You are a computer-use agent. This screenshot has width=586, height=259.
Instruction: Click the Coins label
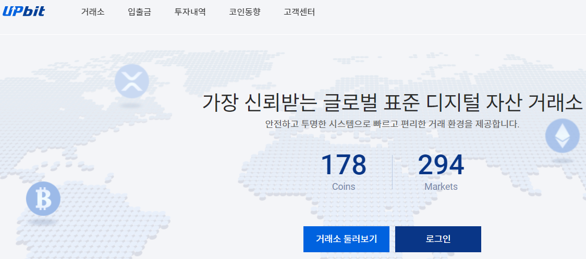344,186
